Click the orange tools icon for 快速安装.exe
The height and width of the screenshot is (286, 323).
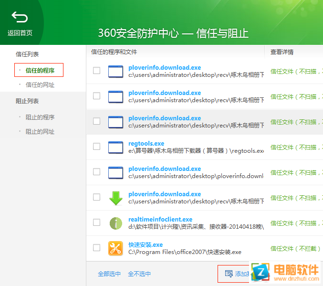pyautogui.click(x=115, y=248)
